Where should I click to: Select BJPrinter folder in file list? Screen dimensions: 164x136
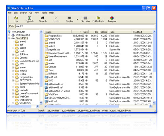(51, 74)
